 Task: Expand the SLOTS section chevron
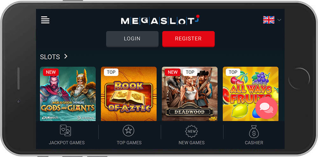(x=66, y=56)
